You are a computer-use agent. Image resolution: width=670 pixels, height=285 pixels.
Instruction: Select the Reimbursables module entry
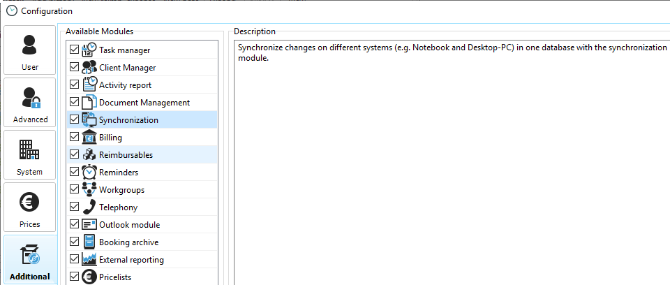126,155
